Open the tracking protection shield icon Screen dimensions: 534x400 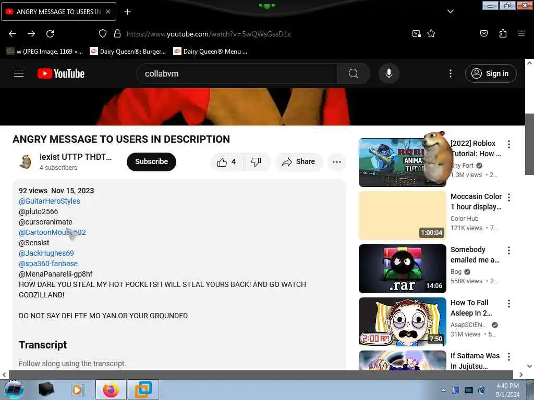[103, 33]
